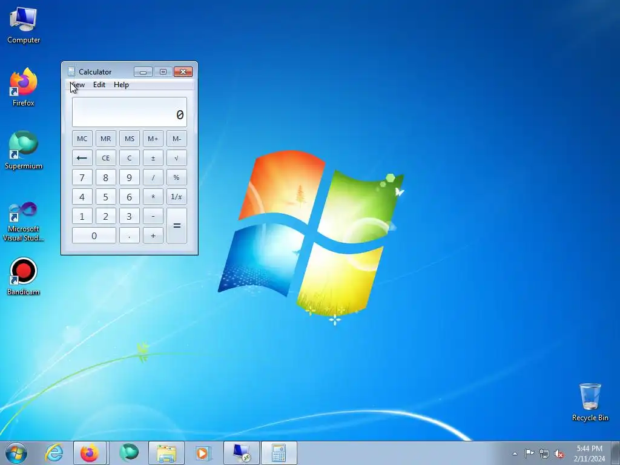Click the multiply (*) key
Image resolution: width=620 pixels, height=465 pixels.
tap(153, 197)
